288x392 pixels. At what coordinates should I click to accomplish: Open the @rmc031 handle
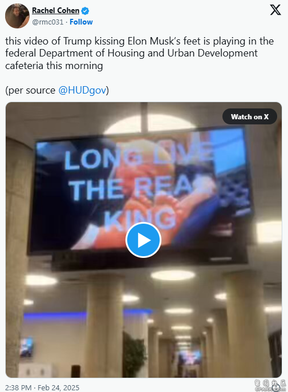[48, 22]
